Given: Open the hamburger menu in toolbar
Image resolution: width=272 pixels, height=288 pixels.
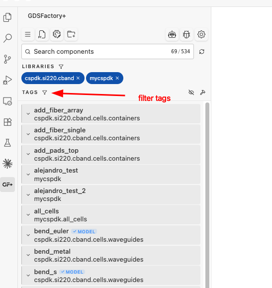Looking at the screenshot, I should (x=28, y=34).
